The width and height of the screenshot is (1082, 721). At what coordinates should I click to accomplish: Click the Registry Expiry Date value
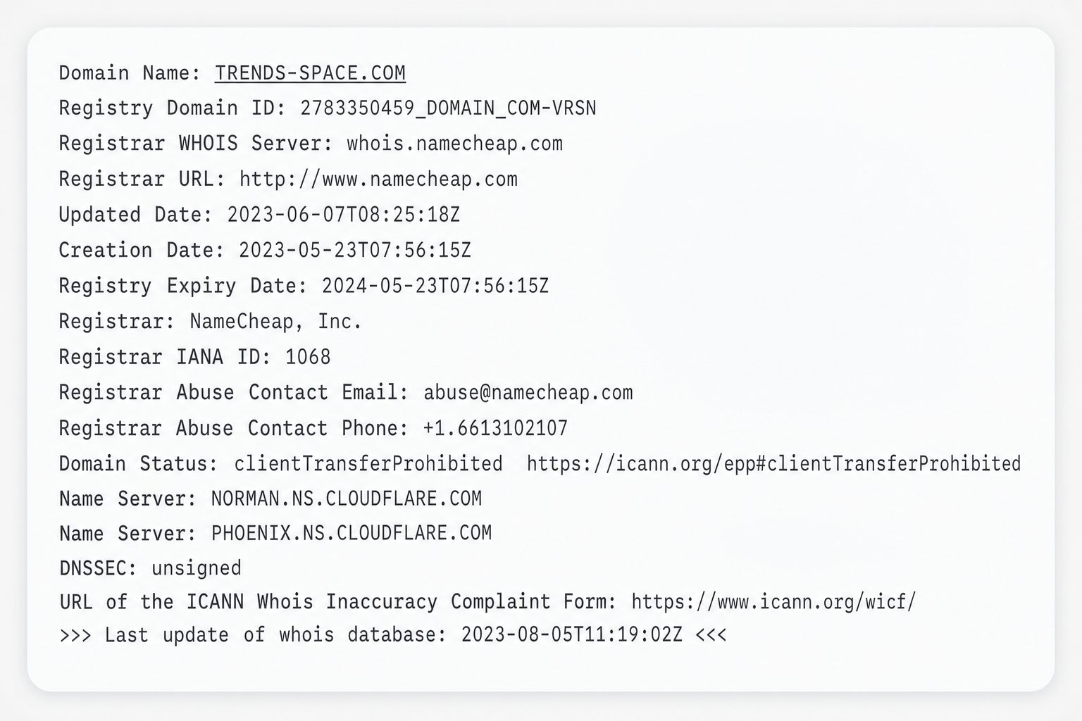(x=435, y=286)
